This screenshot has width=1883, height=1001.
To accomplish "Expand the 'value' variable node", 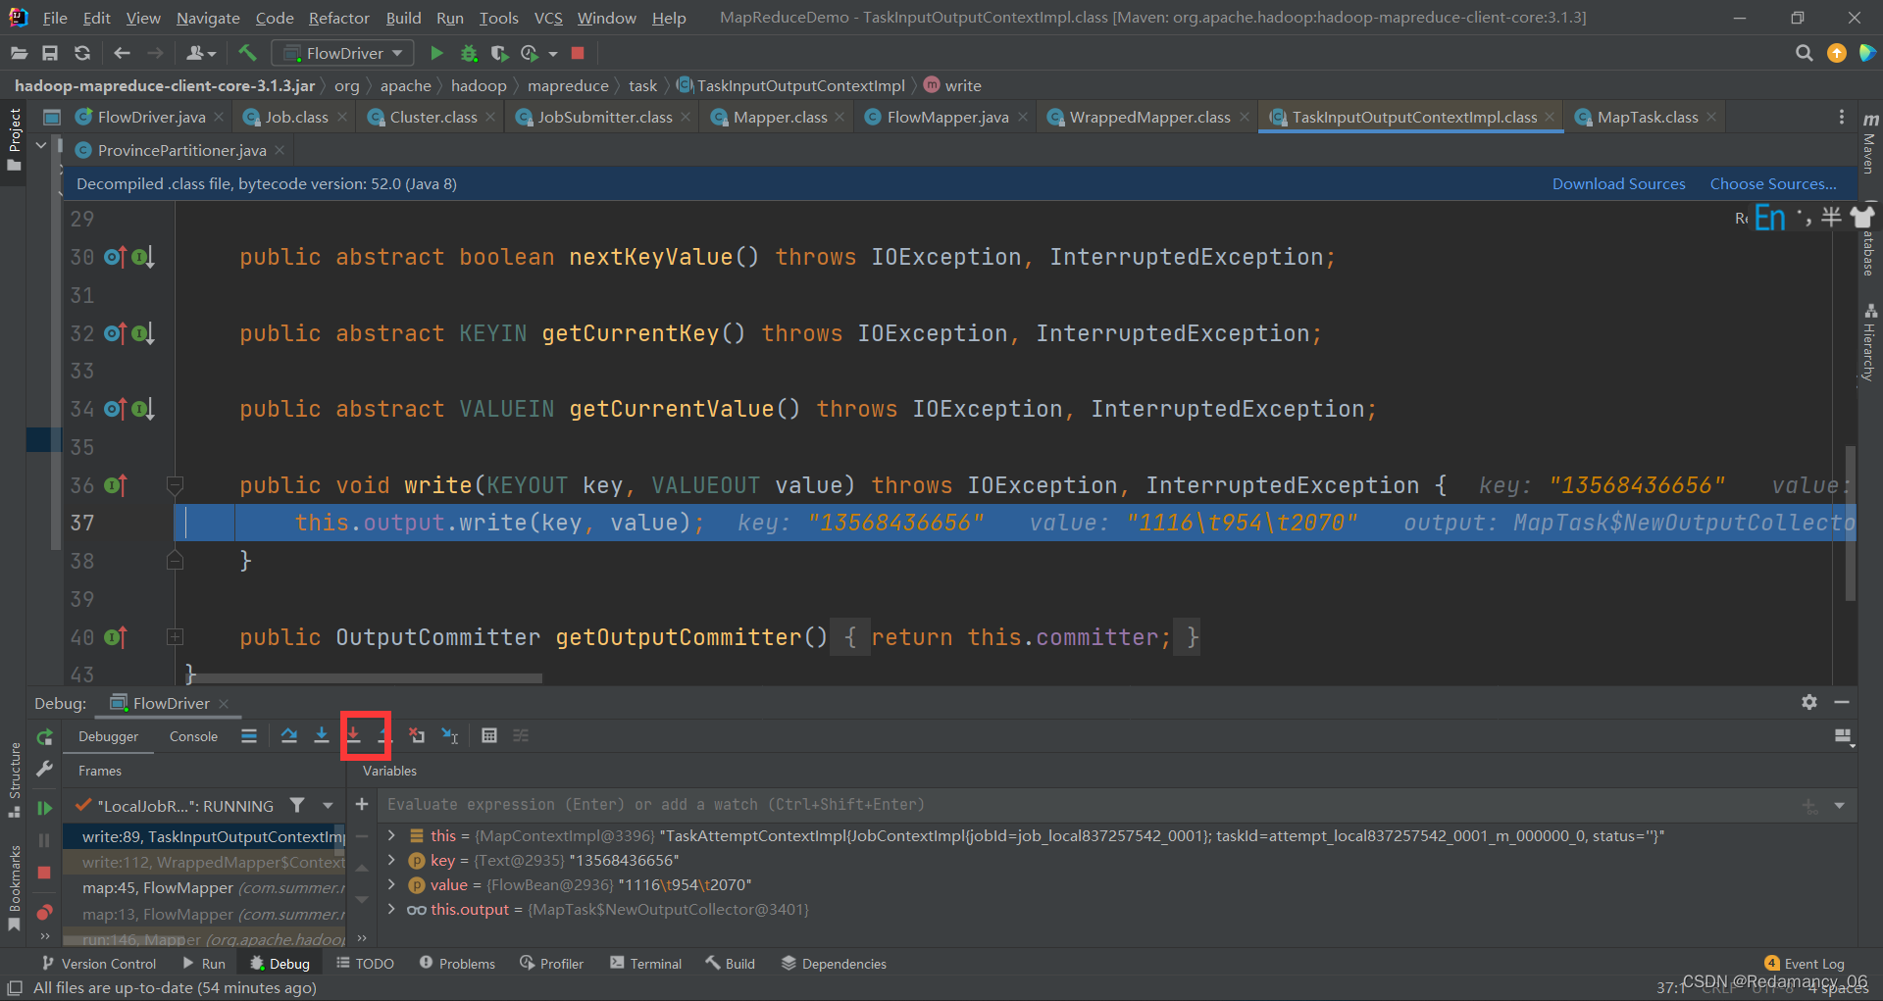I will tap(391, 884).
